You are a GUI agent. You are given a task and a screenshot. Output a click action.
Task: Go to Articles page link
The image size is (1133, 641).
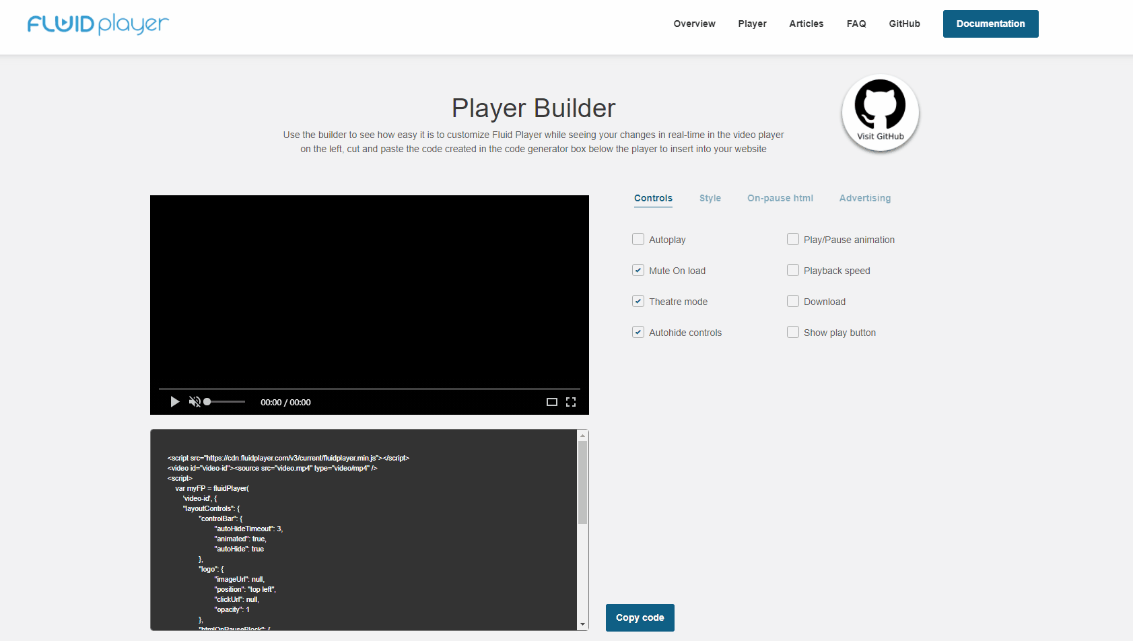click(x=806, y=24)
